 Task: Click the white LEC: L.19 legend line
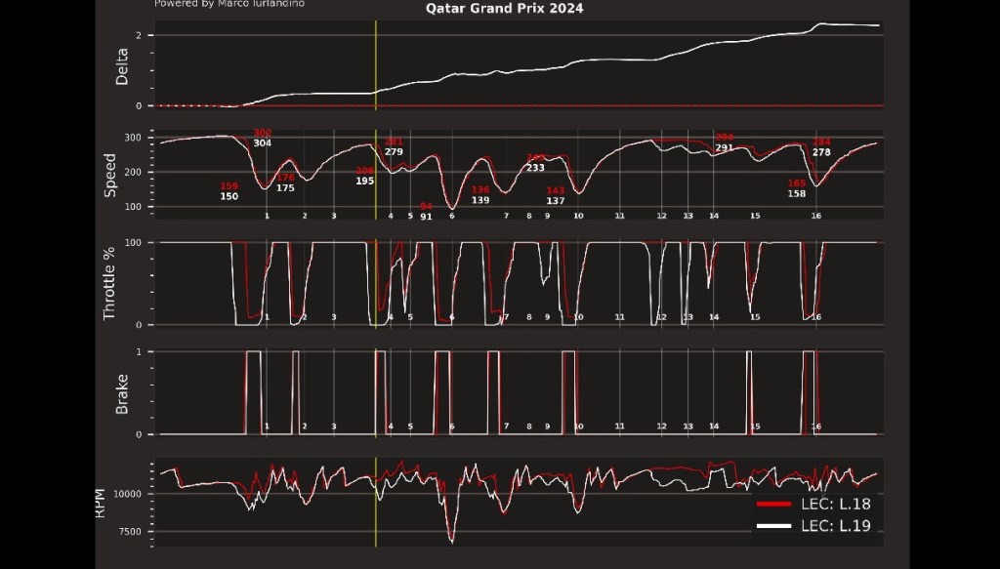coord(773,526)
